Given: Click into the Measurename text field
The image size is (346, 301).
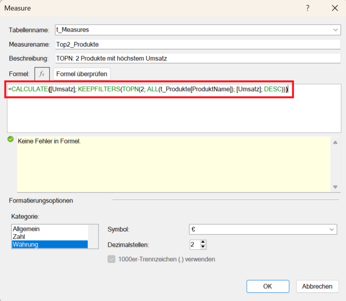Looking at the screenshot, I should click(196, 44).
